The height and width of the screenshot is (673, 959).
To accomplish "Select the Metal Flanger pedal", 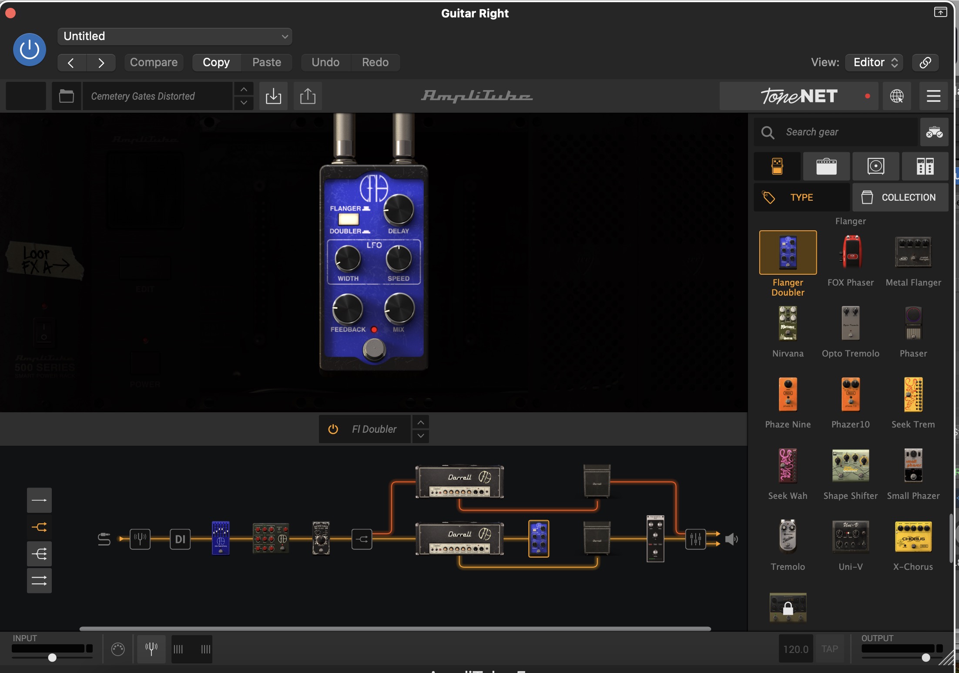I will pyautogui.click(x=913, y=252).
